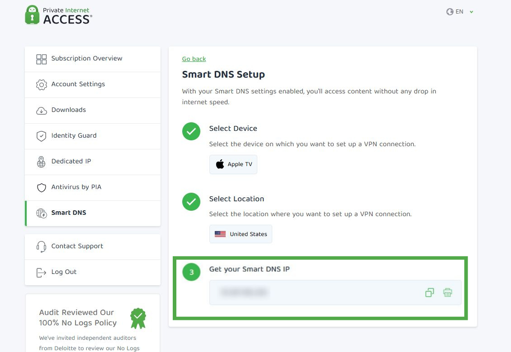
Task: Click the EN language label
Action: coord(459,12)
